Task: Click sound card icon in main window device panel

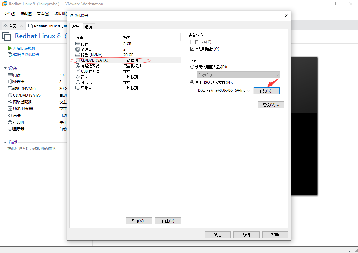Action: point(10,115)
